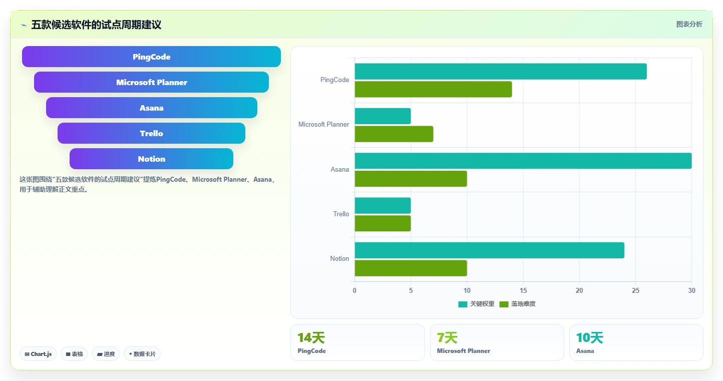Click the teal 关键权重 bar for Asana
This screenshot has height=381, width=723.
tap(523, 161)
